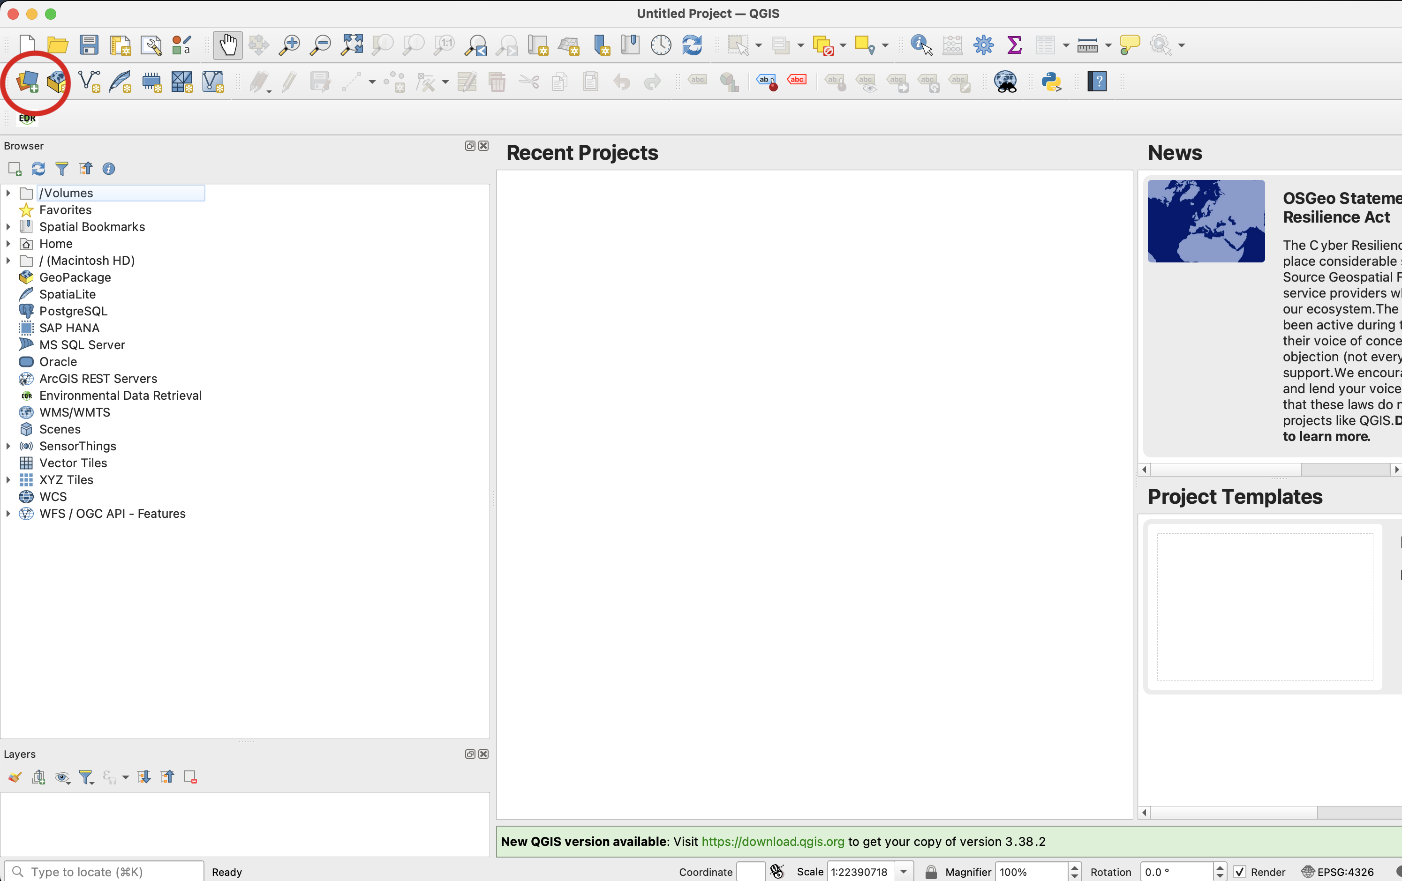Viewport: 1402px width, 881px height.
Task: Float the Browser panel with the undock button
Action: coord(470,145)
